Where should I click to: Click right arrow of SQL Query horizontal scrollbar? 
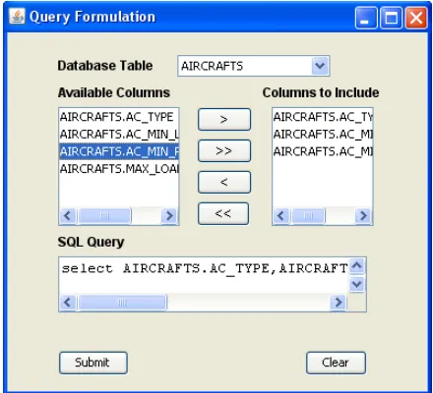338,302
